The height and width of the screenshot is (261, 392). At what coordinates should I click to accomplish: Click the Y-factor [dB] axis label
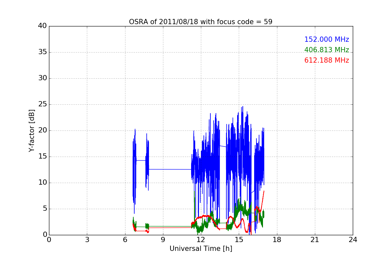[x=31, y=130]
